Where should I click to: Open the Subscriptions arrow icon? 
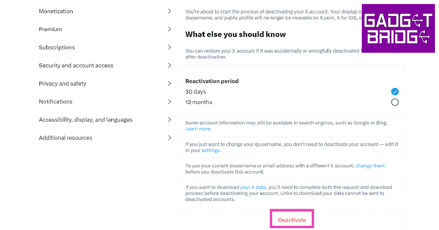click(169, 47)
